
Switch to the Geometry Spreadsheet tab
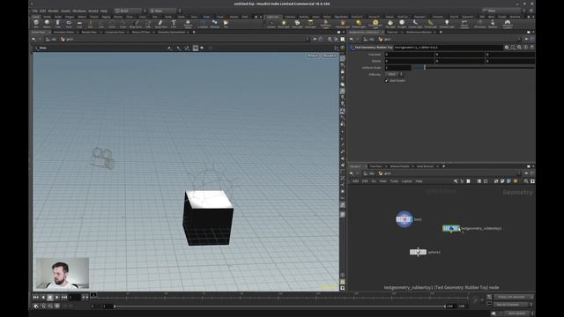[x=171, y=32]
